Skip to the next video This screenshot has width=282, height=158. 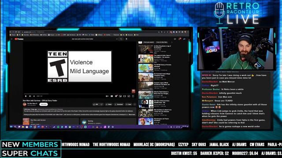pos(30,96)
